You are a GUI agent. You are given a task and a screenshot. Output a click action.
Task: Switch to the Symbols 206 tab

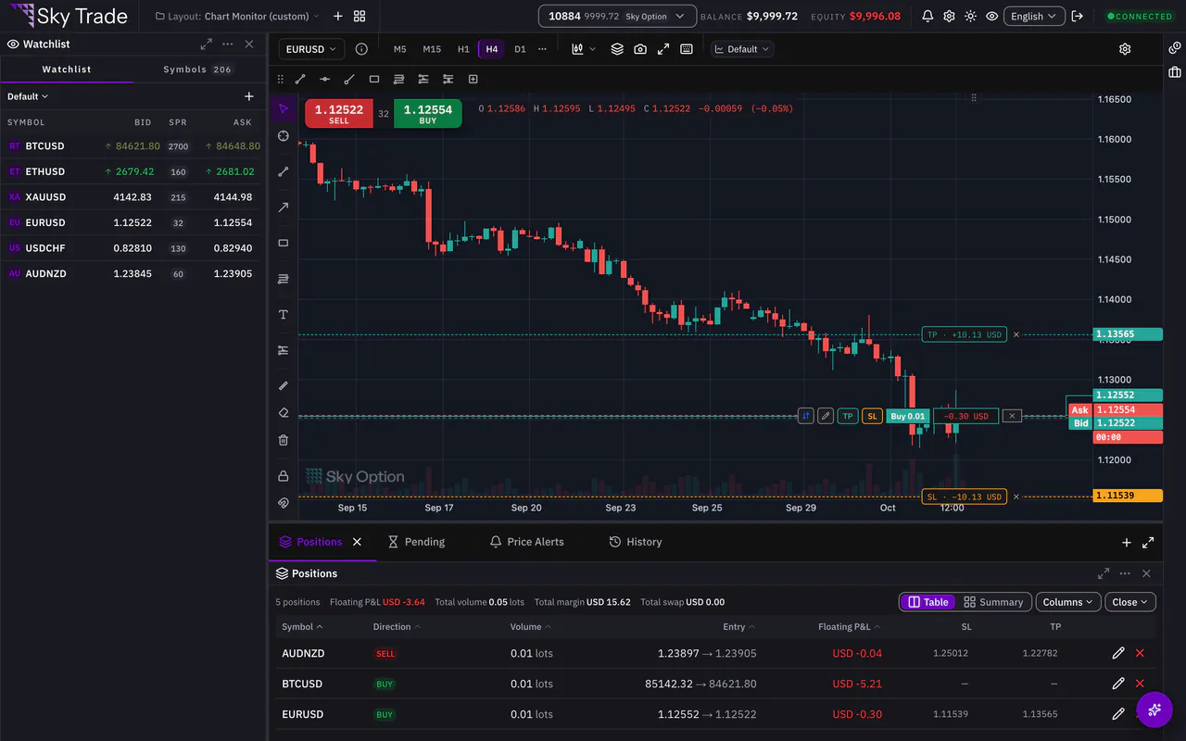click(x=198, y=69)
